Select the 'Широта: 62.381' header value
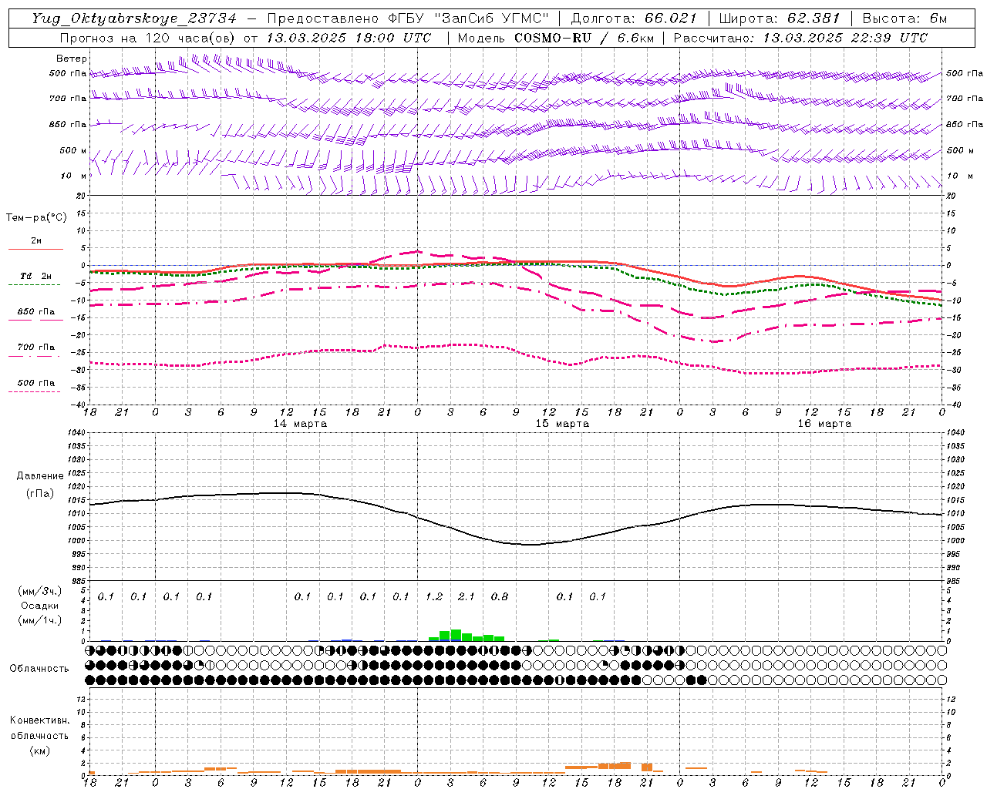This screenshot has height=789, width=987. point(779,18)
